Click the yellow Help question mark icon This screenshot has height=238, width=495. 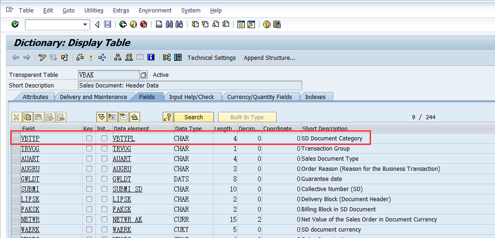point(267,24)
